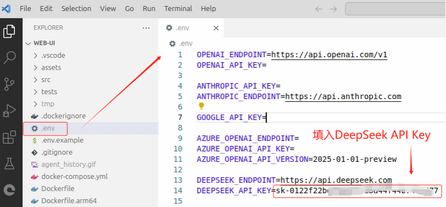This screenshot has width=446, height=207.
Task: Follow the api.openai.com/v1 link
Action: point(329,55)
